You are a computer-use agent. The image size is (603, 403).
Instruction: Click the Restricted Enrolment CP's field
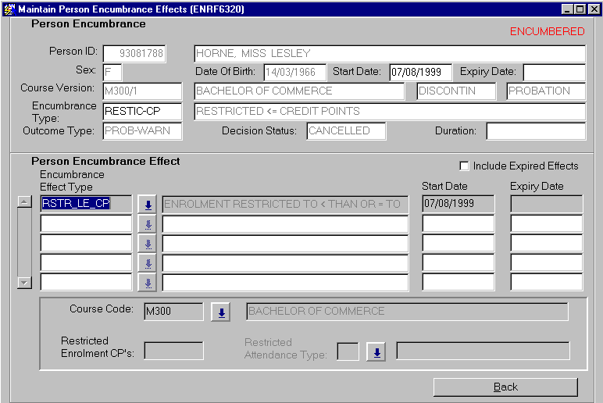173,351
